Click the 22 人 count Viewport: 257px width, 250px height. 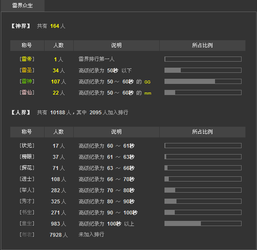point(59,93)
